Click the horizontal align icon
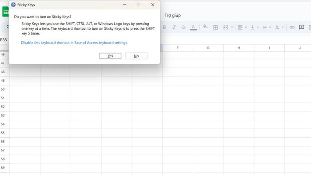 point(240,28)
